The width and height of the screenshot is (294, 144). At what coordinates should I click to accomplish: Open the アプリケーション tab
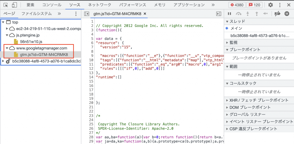[x=189, y=5]
